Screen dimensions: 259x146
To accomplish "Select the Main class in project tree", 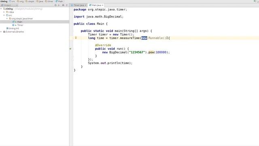I will pyautogui.click(x=20, y=22).
